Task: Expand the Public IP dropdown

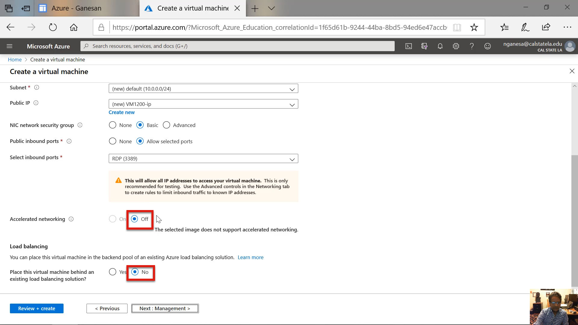Action: (203, 104)
